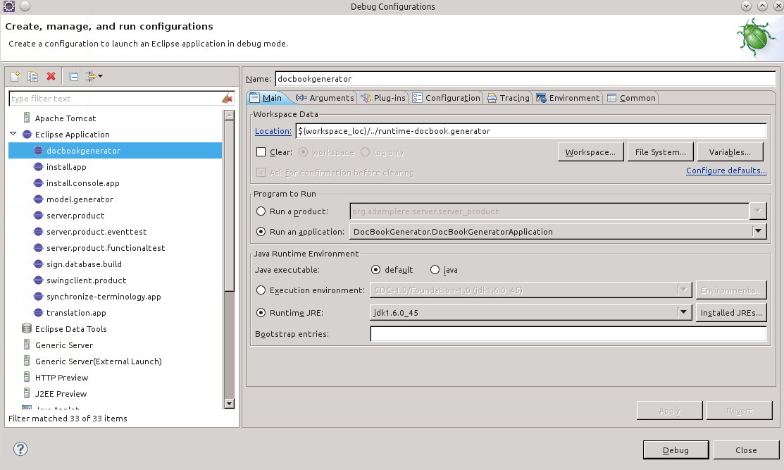Click the Workspace... button
This screenshot has height=470, width=784.
pos(590,152)
